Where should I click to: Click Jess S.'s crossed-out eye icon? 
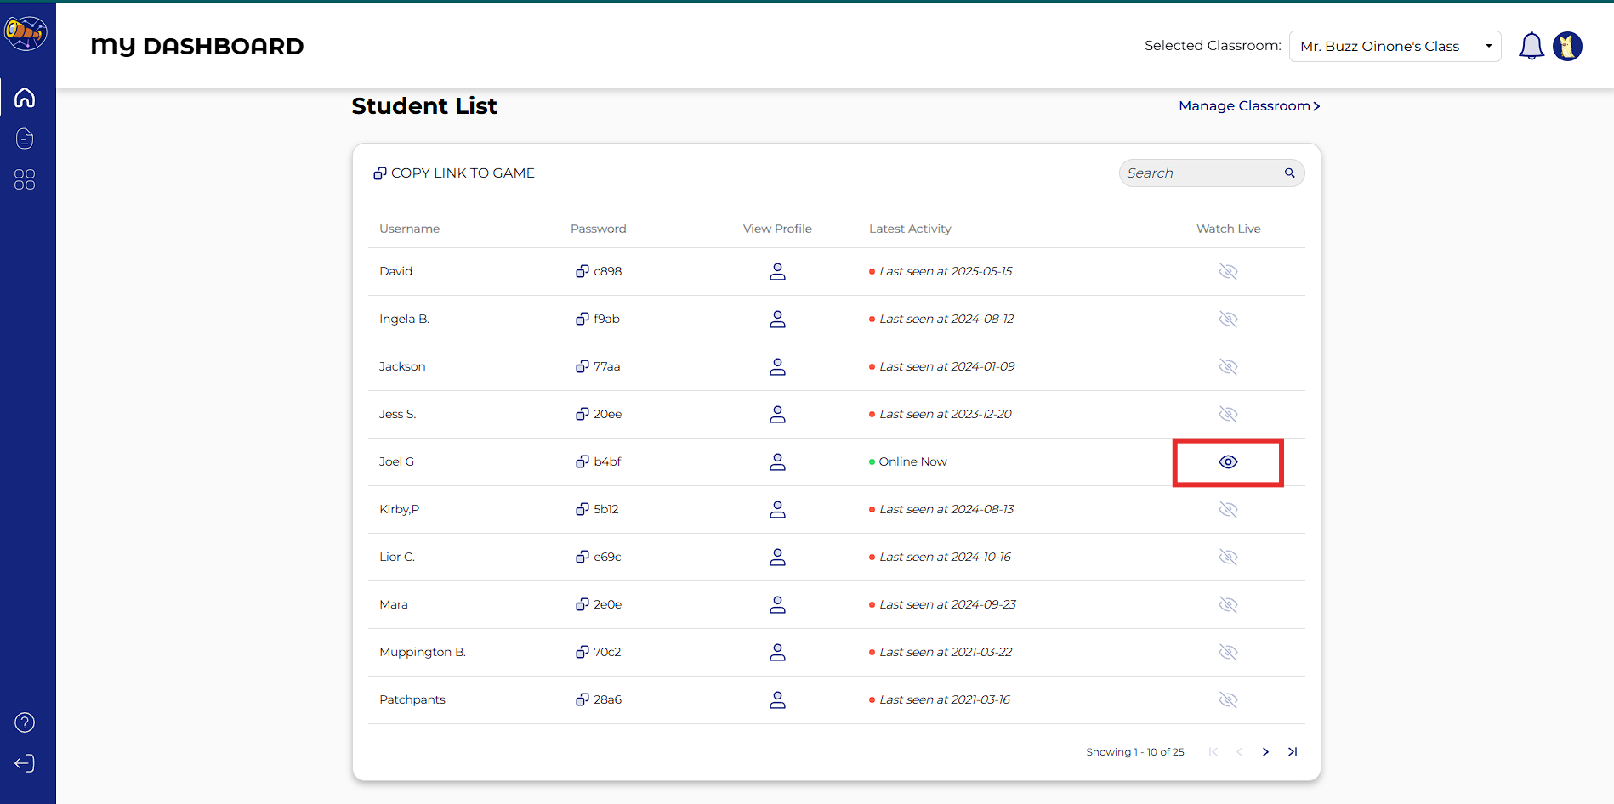[x=1228, y=414]
